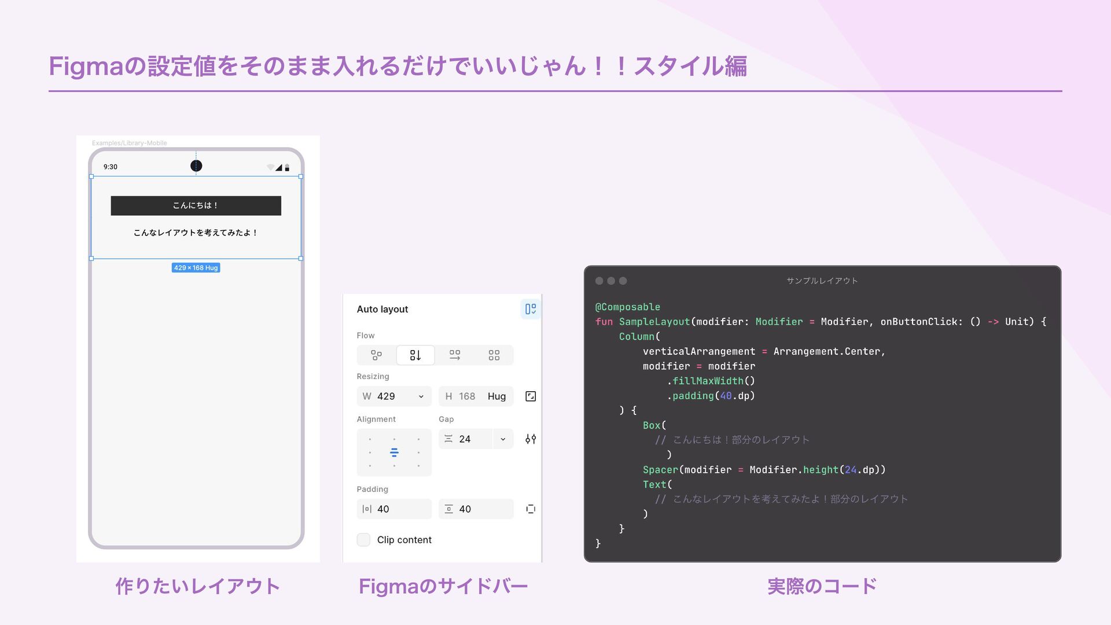Select the horizontal flow direction icon
The image size is (1111, 625).
pos(455,355)
